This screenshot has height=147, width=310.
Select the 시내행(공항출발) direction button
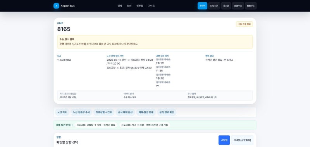(x=242, y=140)
